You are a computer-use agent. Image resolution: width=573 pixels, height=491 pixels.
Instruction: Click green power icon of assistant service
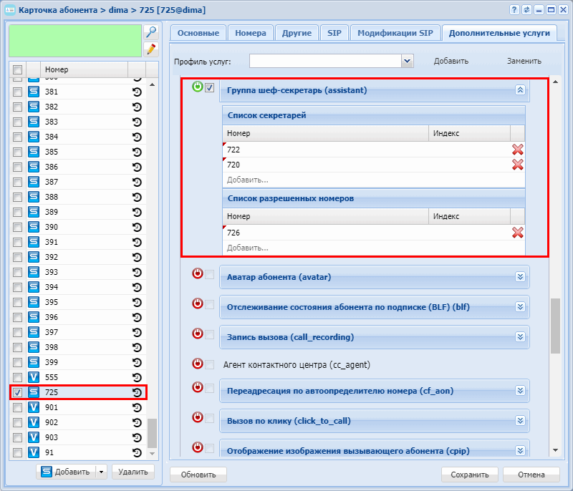pyautogui.click(x=198, y=87)
